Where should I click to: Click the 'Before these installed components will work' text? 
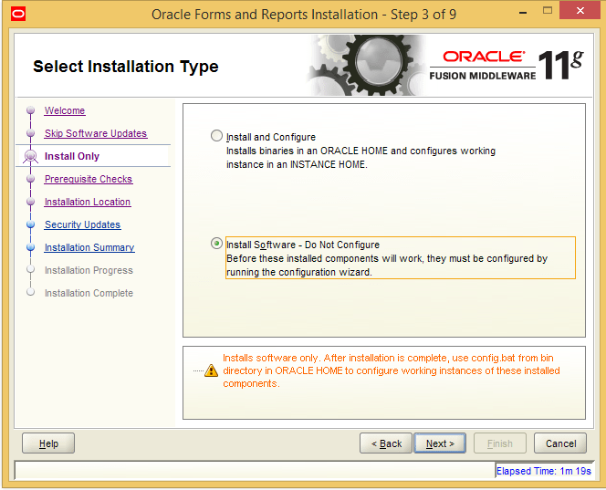pyautogui.click(x=387, y=266)
